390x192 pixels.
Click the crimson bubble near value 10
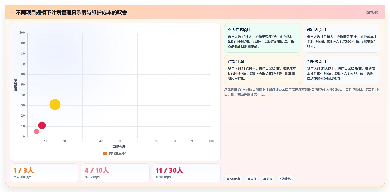[42, 125]
